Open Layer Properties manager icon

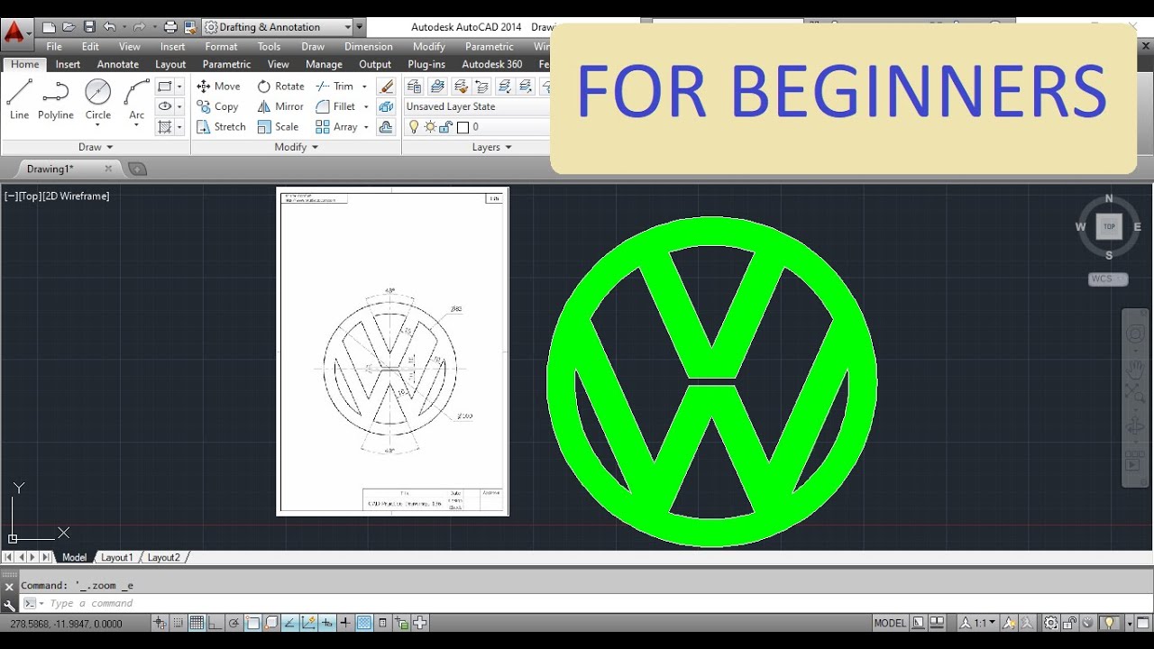click(414, 87)
